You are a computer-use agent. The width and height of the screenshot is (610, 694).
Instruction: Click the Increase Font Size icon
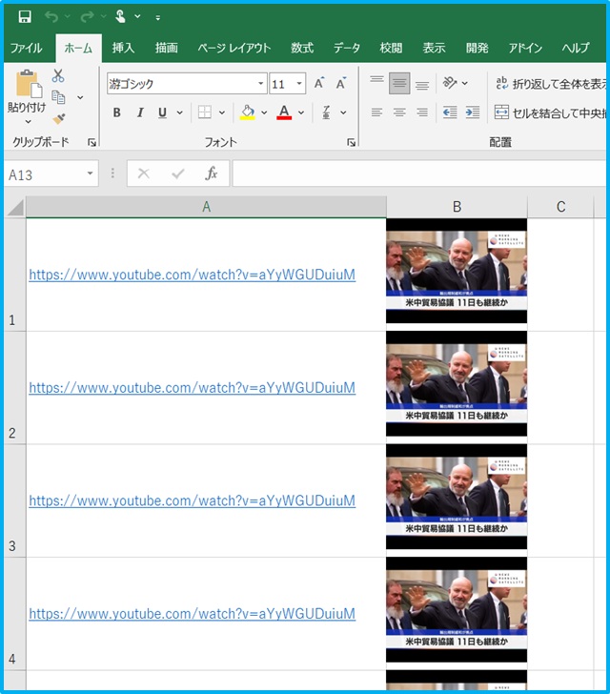(x=318, y=83)
